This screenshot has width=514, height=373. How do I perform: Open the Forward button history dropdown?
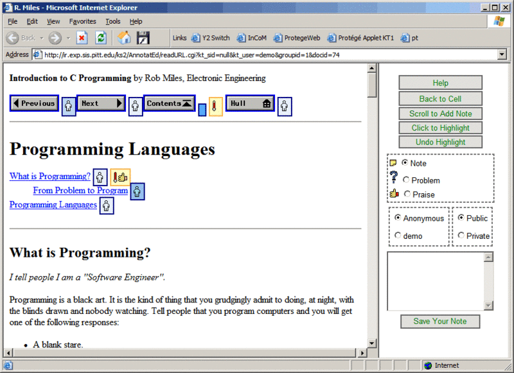(x=68, y=38)
